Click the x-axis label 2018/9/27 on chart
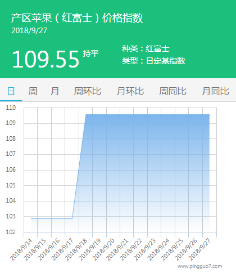Viewport: 236px width, 273px height. coord(199,249)
